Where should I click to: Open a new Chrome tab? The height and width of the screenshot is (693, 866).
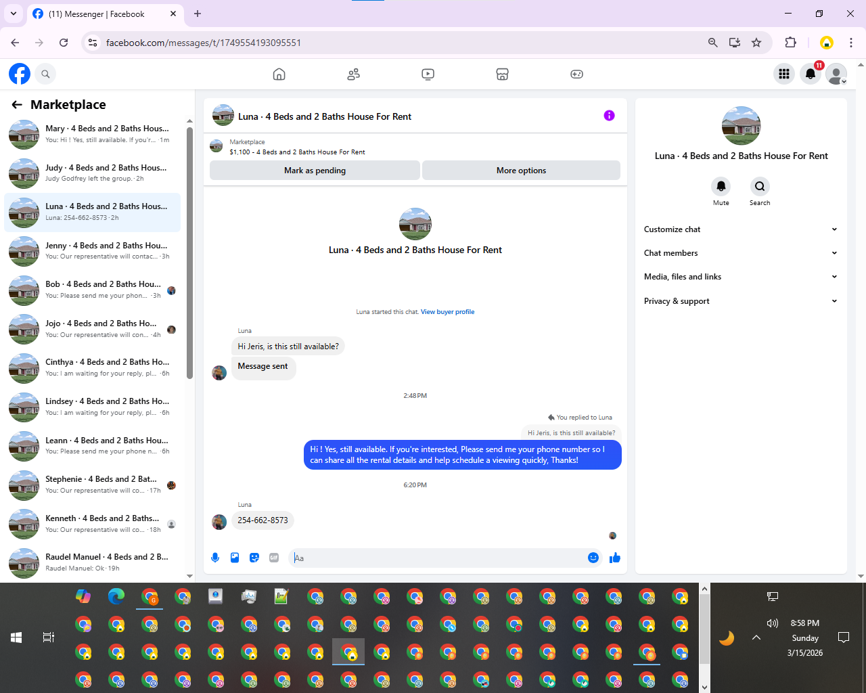[198, 14]
